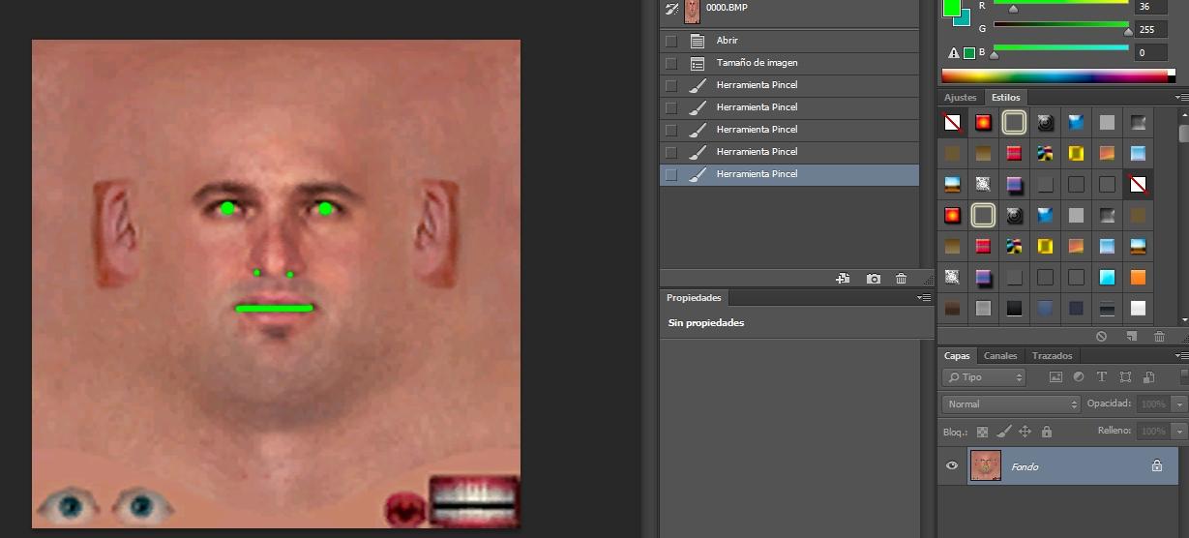
Task: Select the pixel layer filter icon
Action: coord(1055,377)
